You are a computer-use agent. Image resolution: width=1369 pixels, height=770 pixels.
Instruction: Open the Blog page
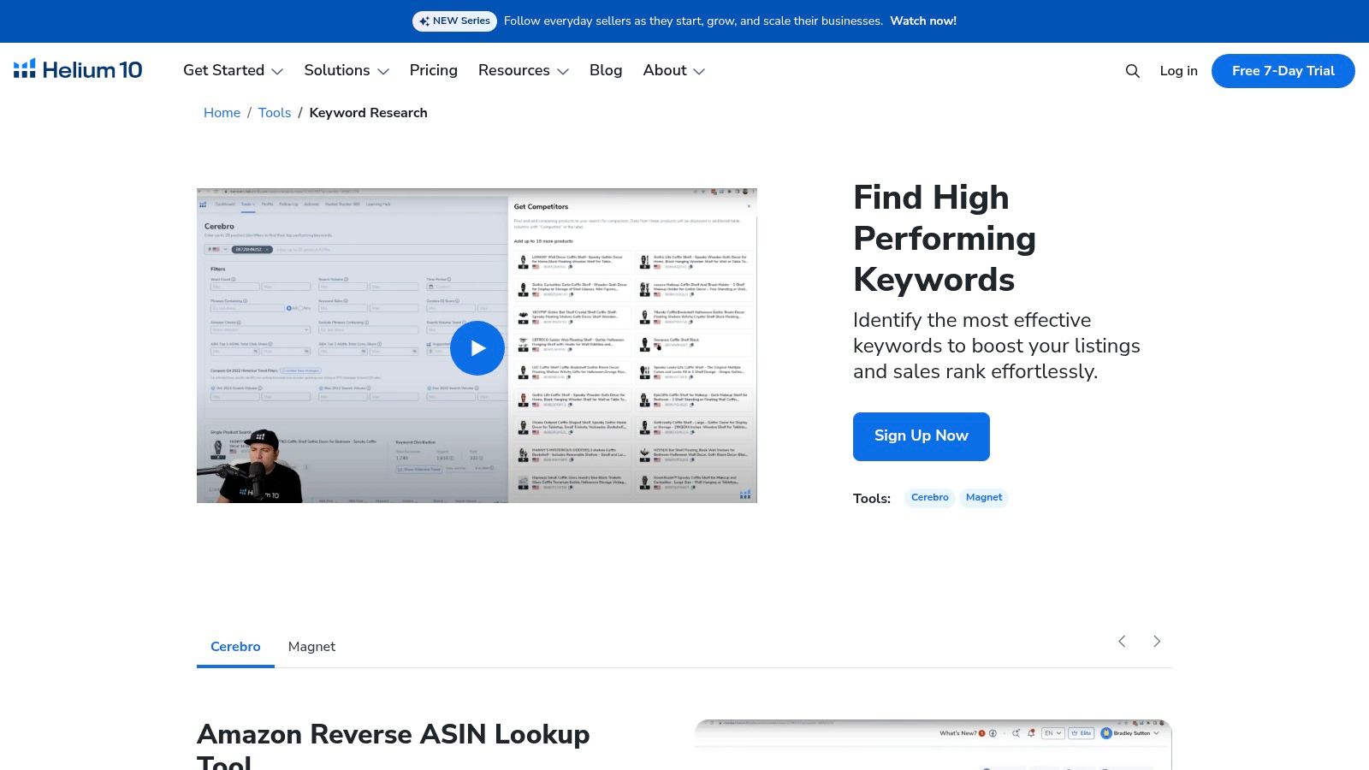point(606,71)
